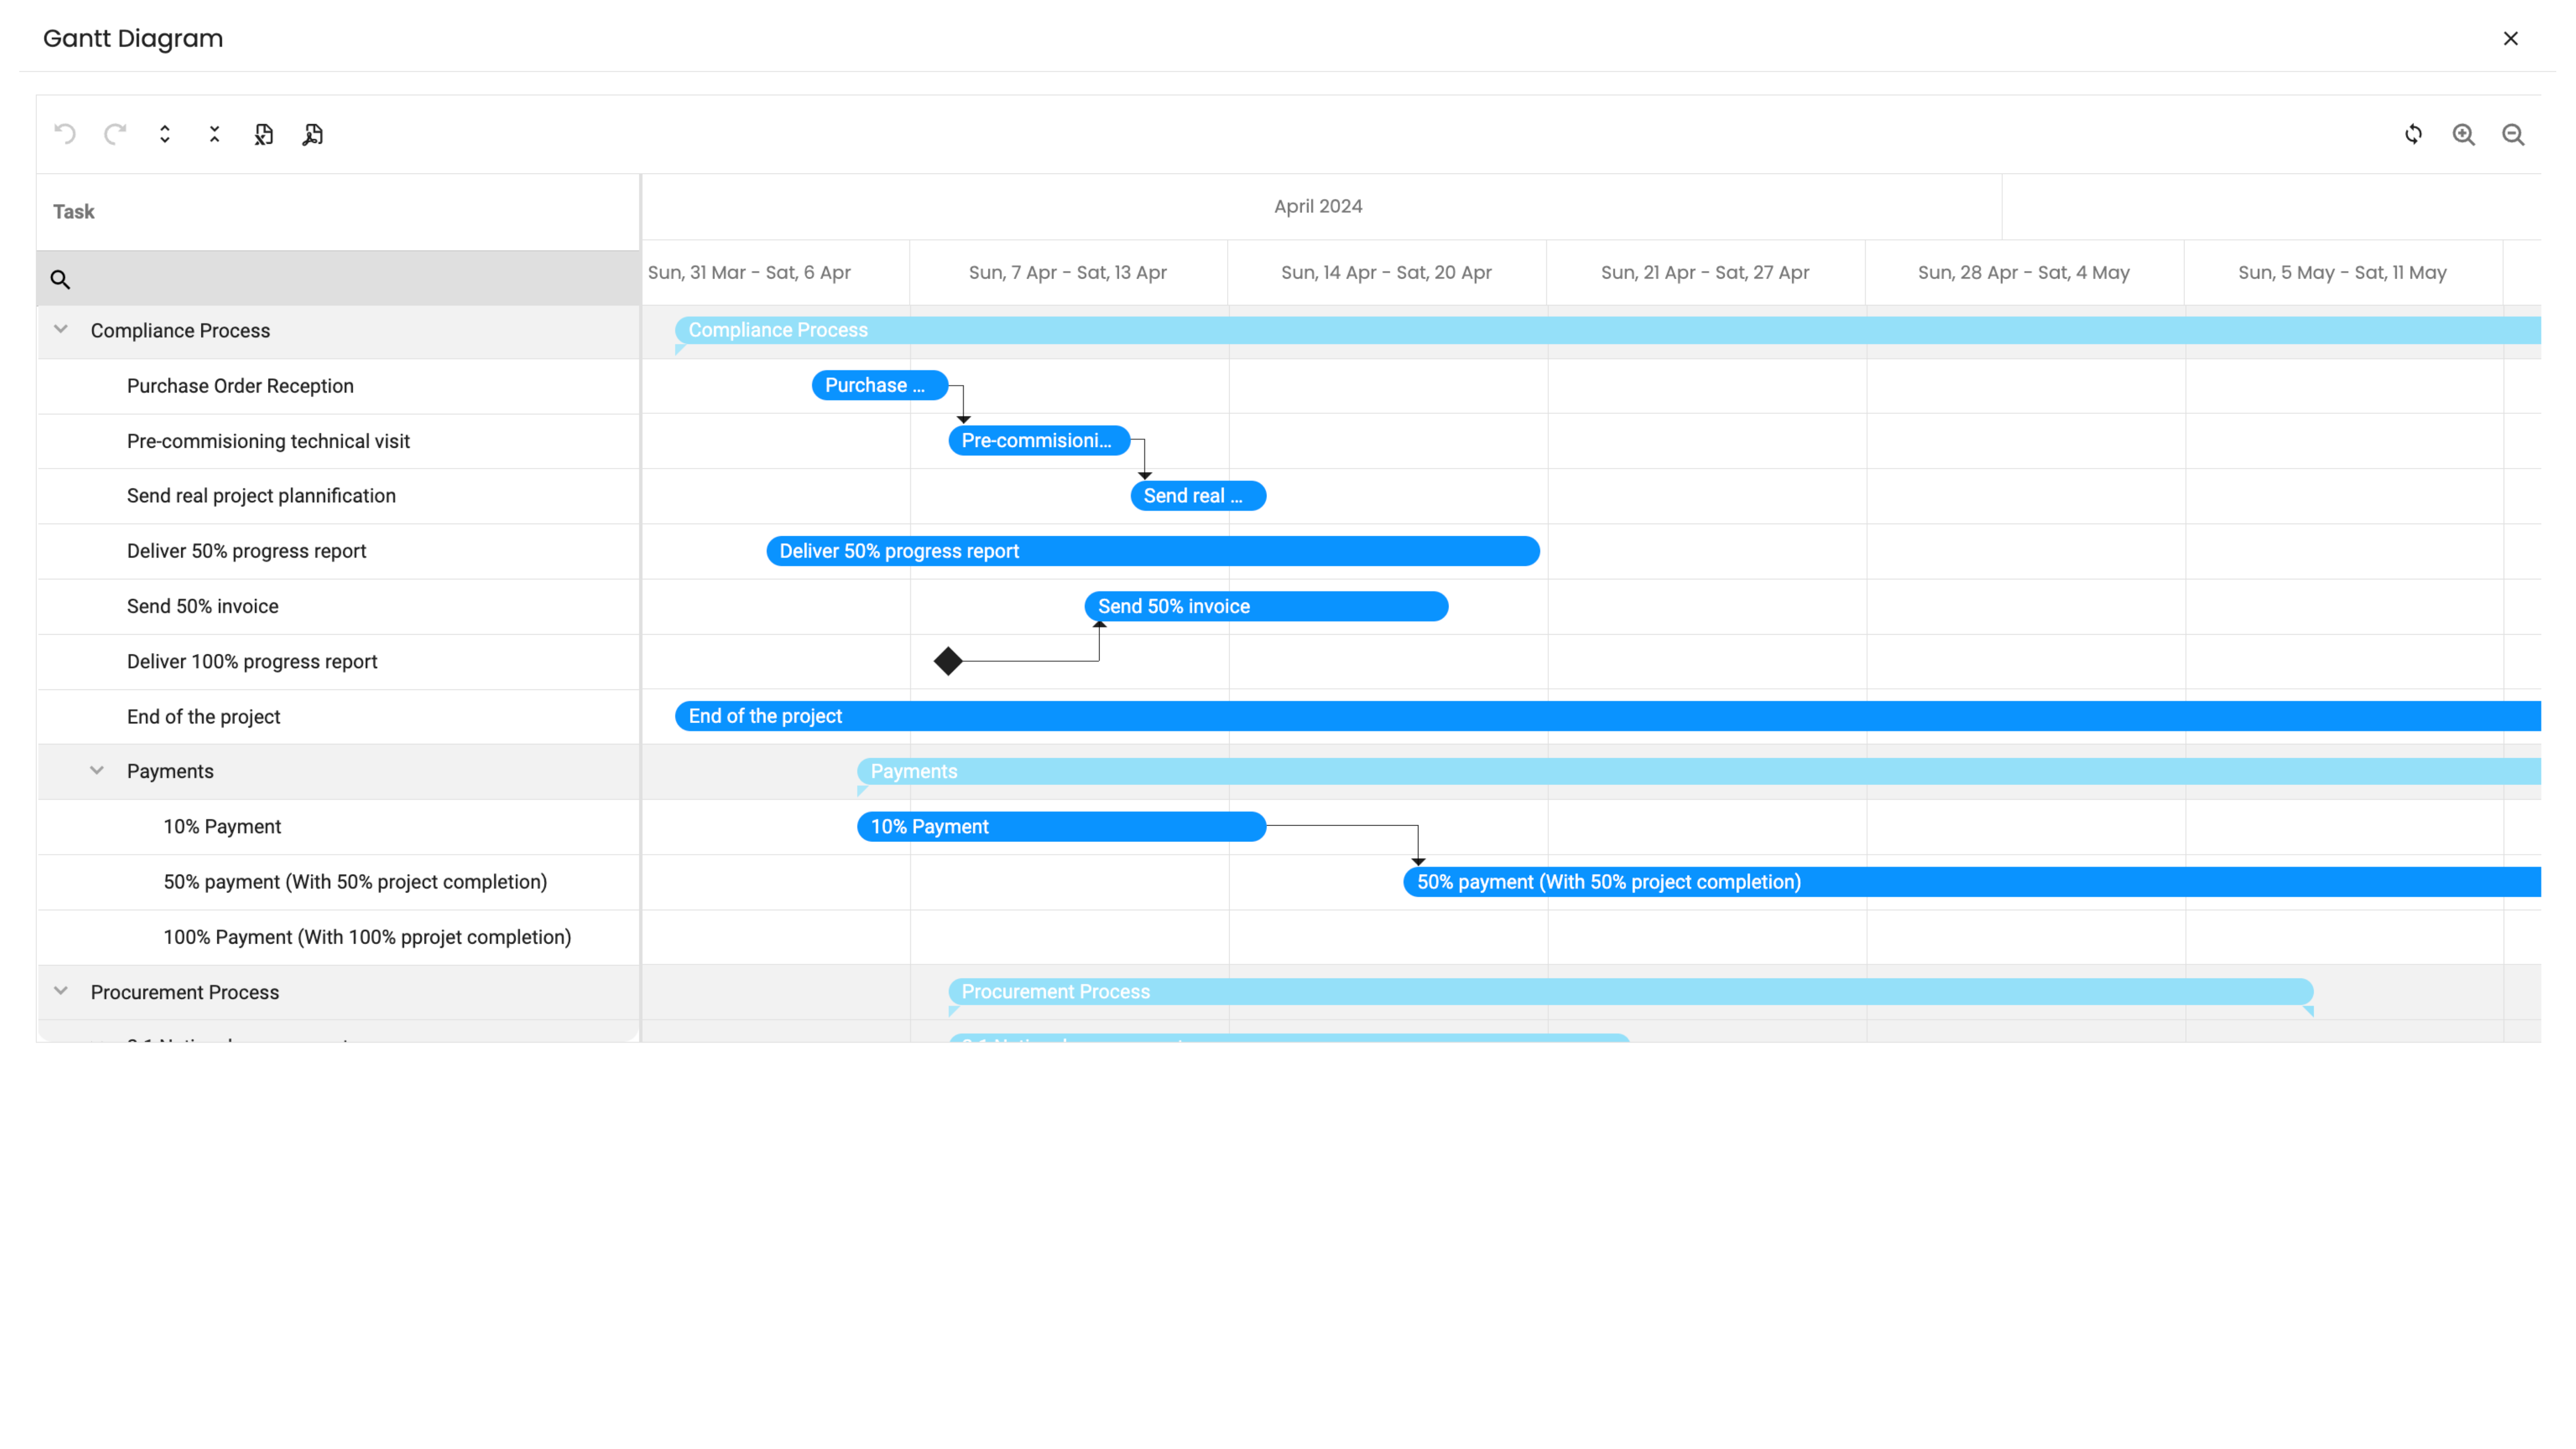
Task: Click the redo icon in the toolbar
Action: [x=115, y=134]
